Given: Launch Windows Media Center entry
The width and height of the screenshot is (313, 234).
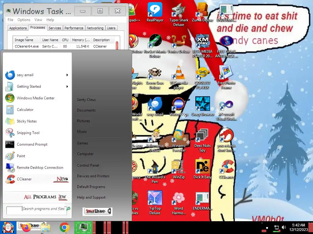Looking at the screenshot, I should coord(37,98).
